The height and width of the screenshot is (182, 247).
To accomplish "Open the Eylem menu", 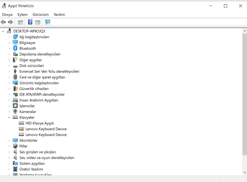I will [x=22, y=15].
